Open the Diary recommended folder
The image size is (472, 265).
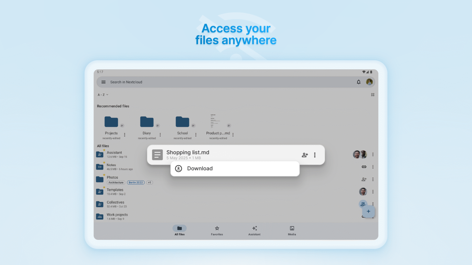[x=147, y=122]
